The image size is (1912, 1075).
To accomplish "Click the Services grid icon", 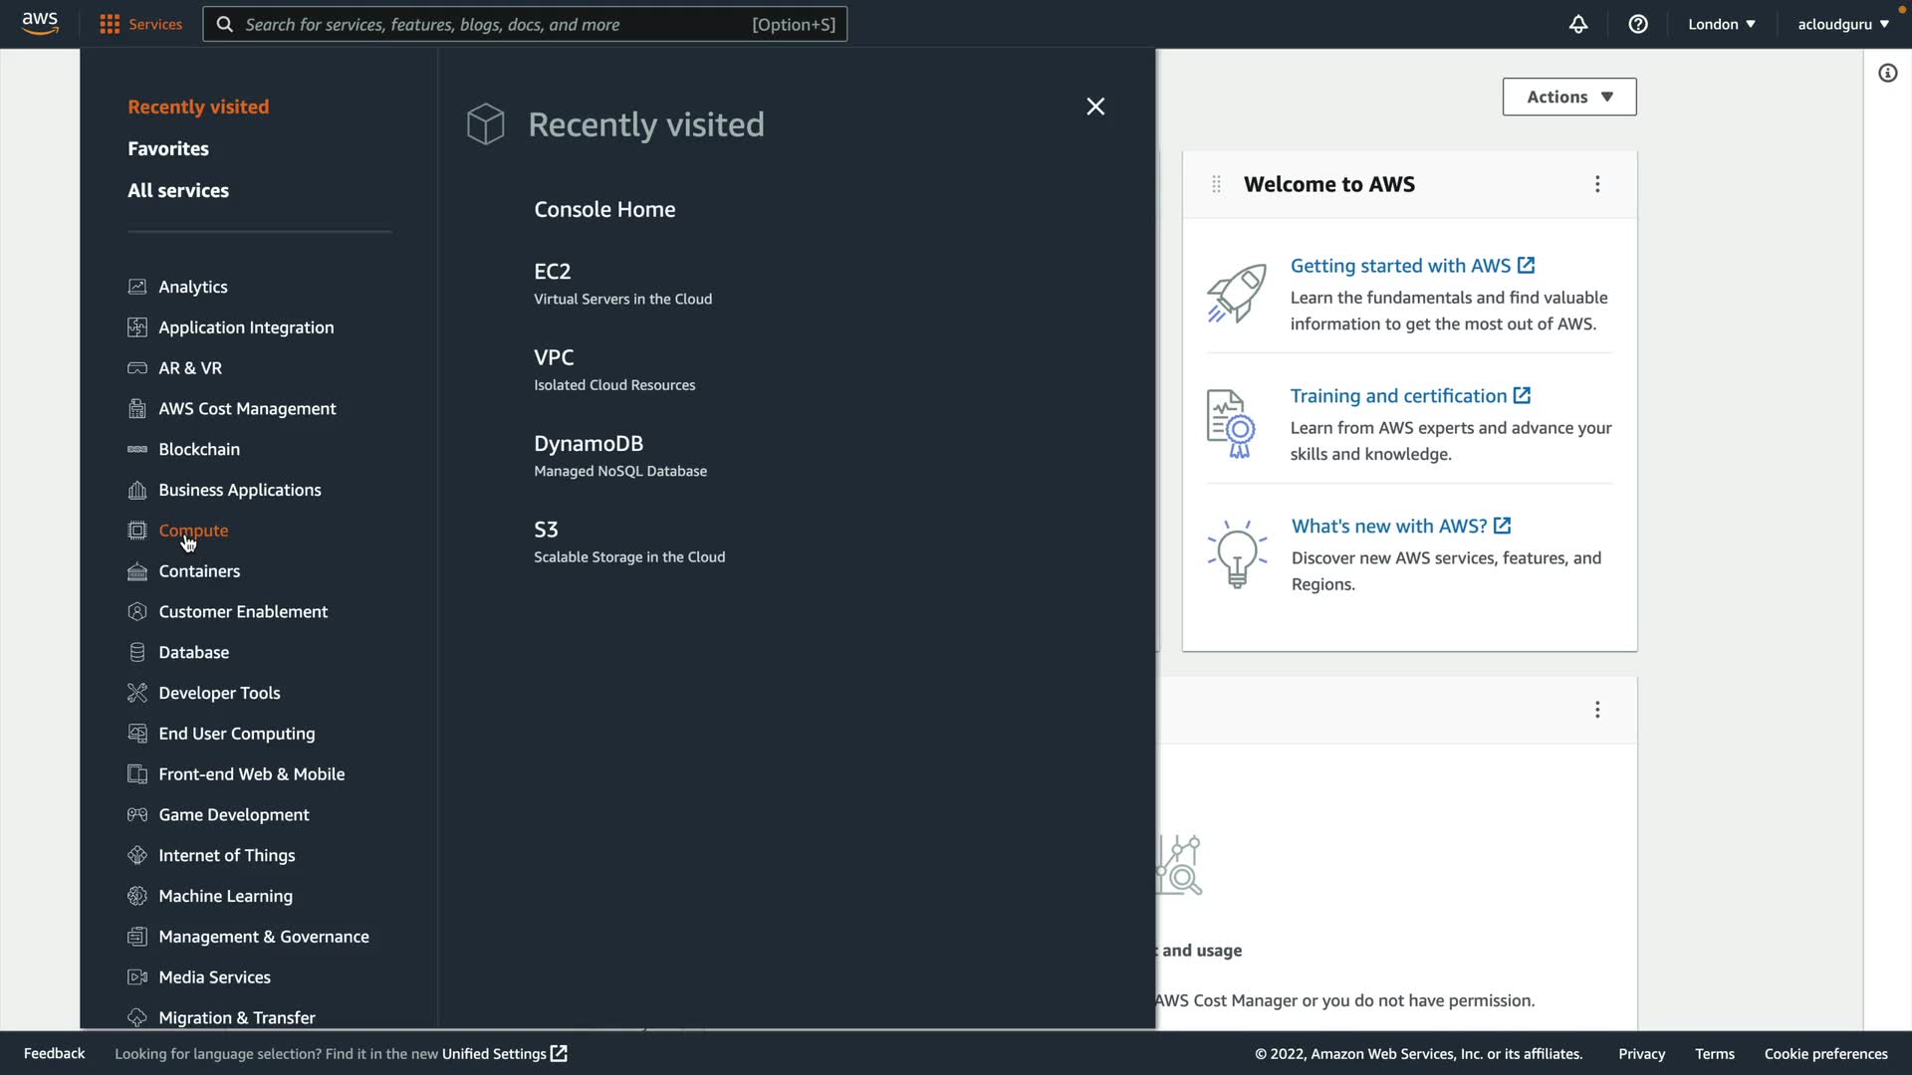I will click(110, 24).
